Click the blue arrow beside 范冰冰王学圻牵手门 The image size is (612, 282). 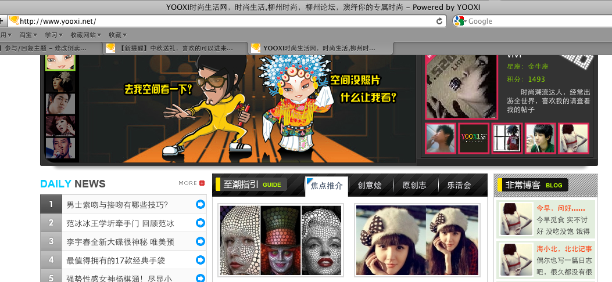pyautogui.click(x=201, y=223)
